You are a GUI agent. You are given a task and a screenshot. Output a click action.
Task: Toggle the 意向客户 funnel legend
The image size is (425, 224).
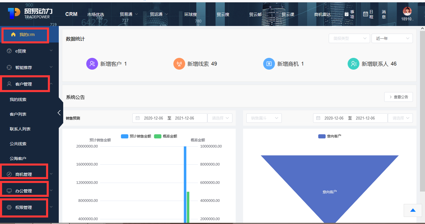click(330, 136)
